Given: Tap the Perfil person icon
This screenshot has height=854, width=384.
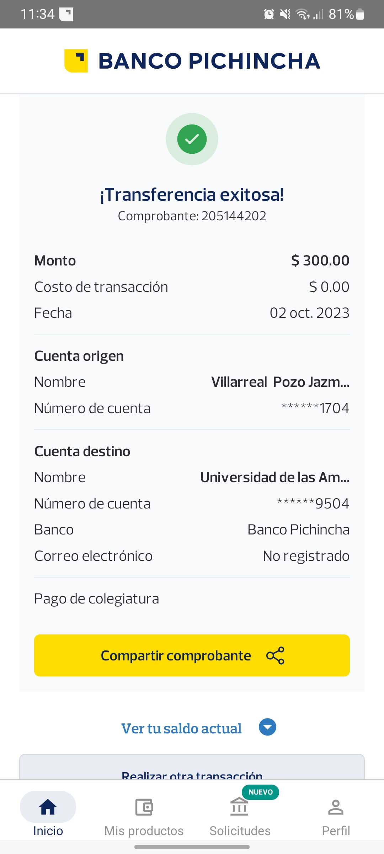Looking at the screenshot, I should coord(336,807).
